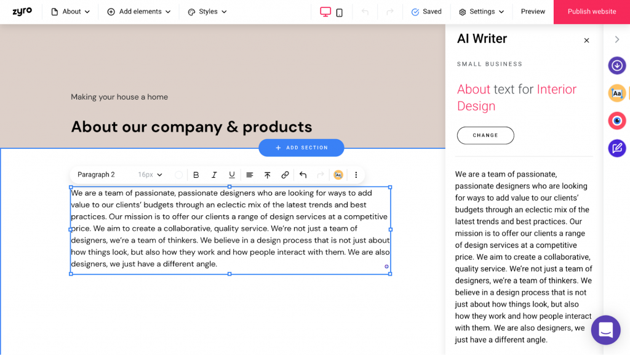Click the pink About category in AI Writer
Screen dimensions: 630x355
point(474,89)
